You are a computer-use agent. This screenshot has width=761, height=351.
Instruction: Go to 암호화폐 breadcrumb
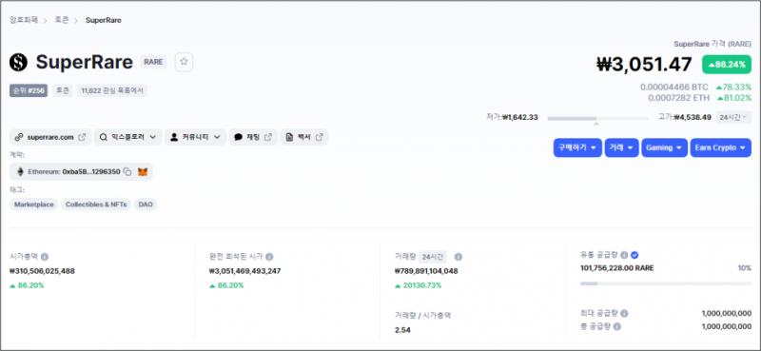click(24, 20)
